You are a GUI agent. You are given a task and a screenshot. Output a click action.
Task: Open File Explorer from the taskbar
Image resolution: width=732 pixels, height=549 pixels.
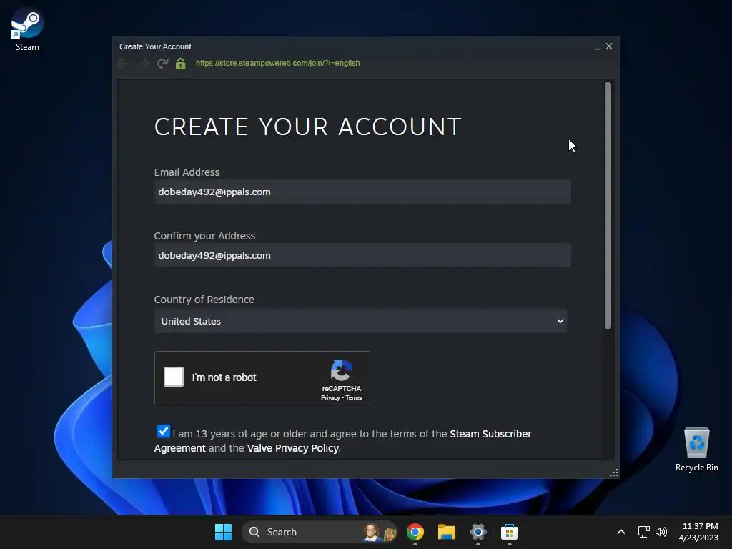click(x=446, y=532)
